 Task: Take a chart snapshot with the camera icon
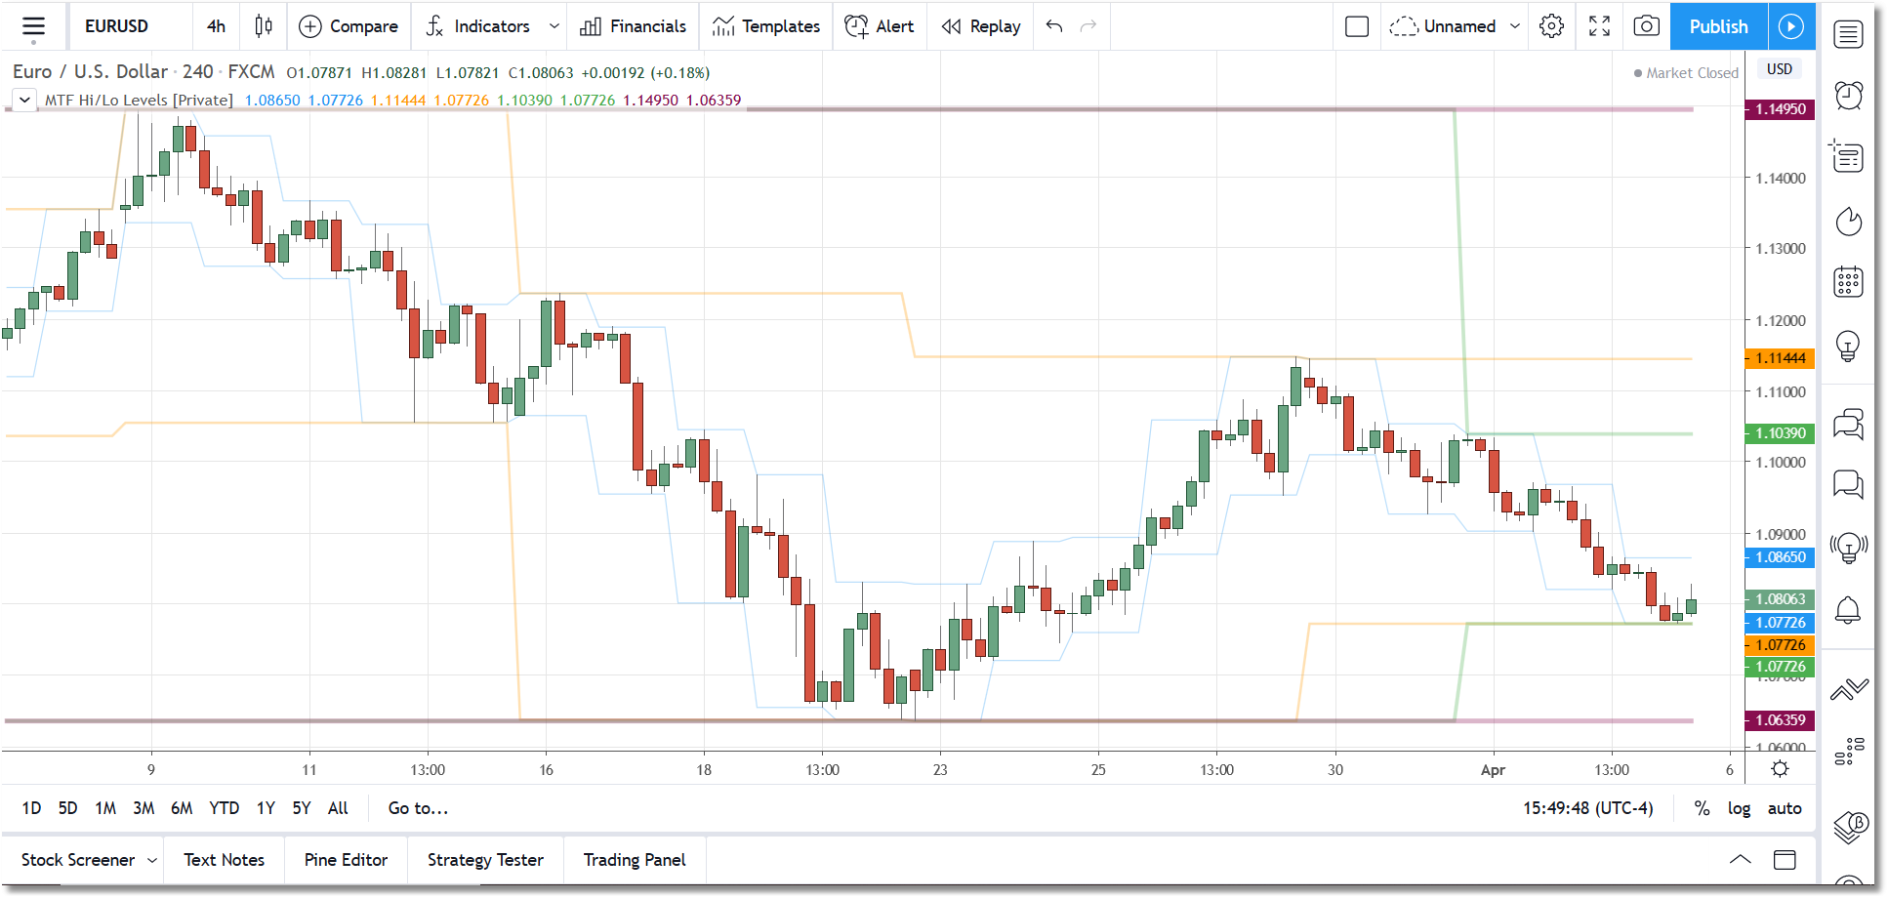pyautogui.click(x=1646, y=26)
